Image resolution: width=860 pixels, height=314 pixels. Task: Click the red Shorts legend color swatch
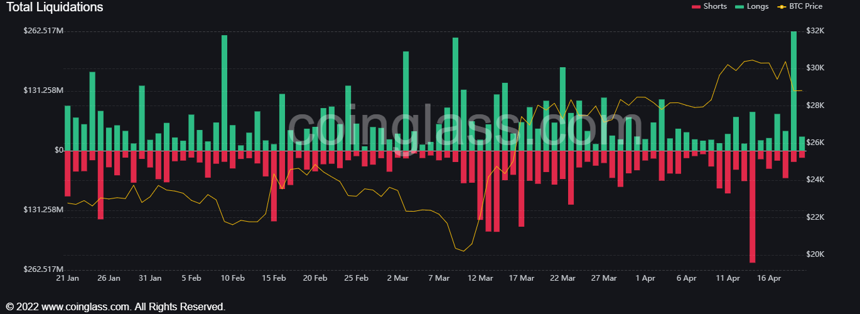696,6
